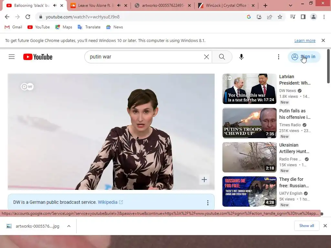
Task: Open Translate bookmark
Action: pyautogui.click(x=89, y=27)
